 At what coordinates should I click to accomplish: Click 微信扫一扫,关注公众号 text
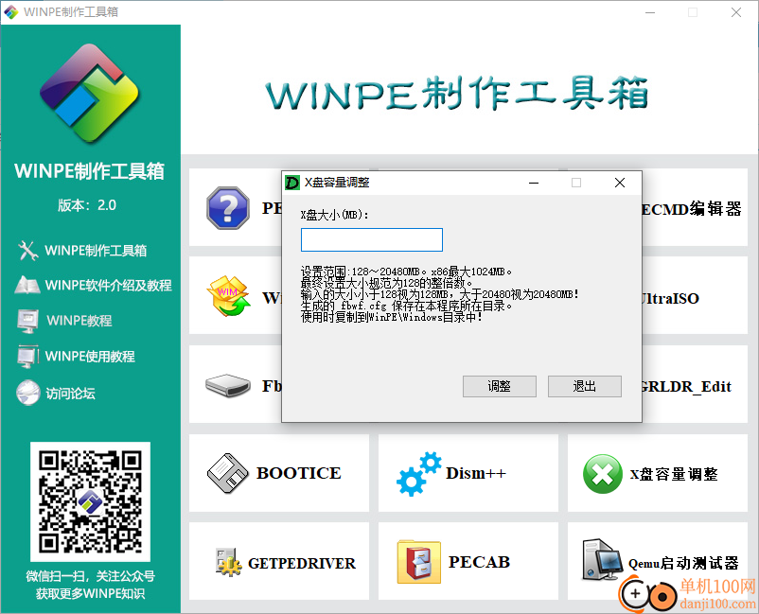pos(90,576)
